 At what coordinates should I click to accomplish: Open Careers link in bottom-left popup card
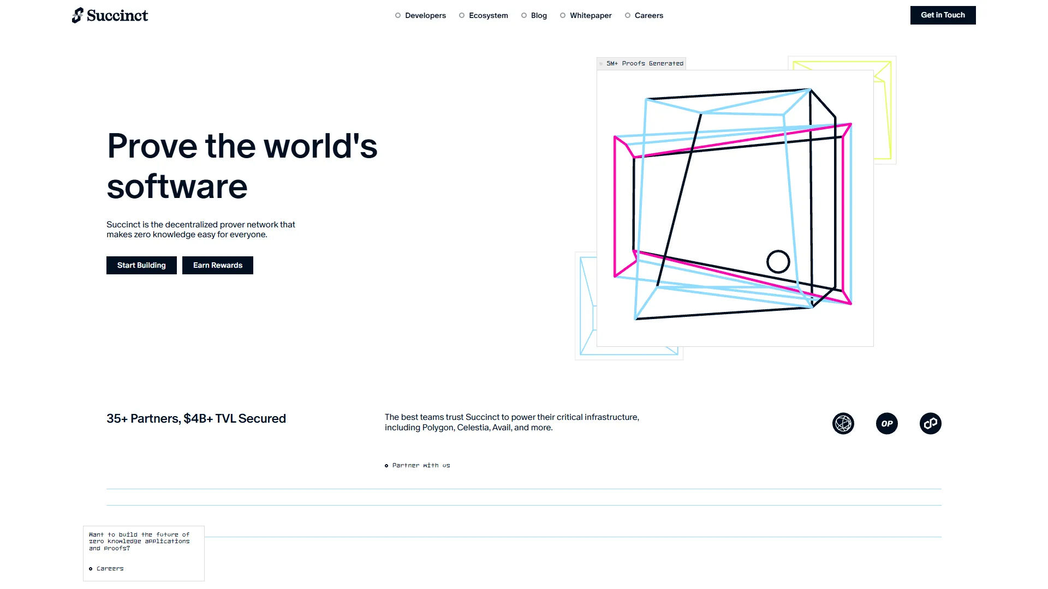pyautogui.click(x=110, y=568)
